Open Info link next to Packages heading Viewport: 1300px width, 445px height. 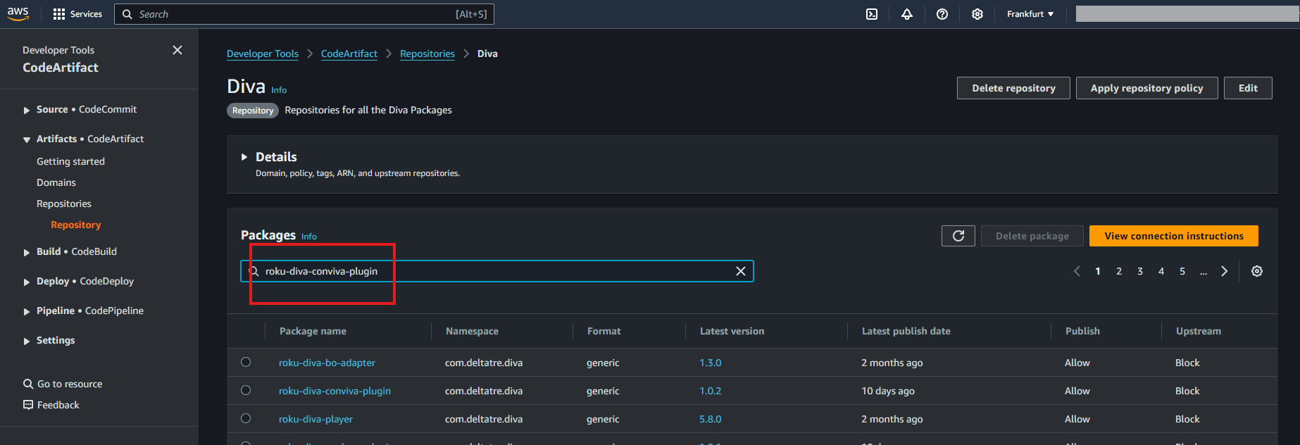pyautogui.click(x=309, y=237)
